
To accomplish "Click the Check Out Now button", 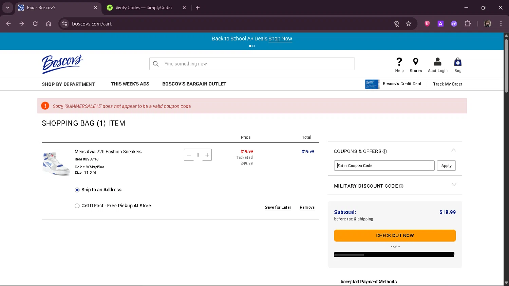I will click(x=395, y=235).
